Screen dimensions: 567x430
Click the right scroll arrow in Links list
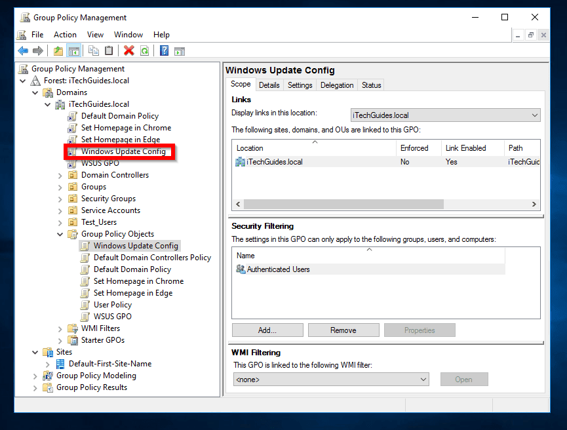534,205
